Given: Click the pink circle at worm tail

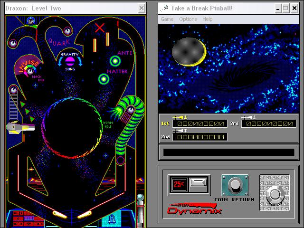Looking at the screenshot, I should pyautogui.click(x=120, y=161).
